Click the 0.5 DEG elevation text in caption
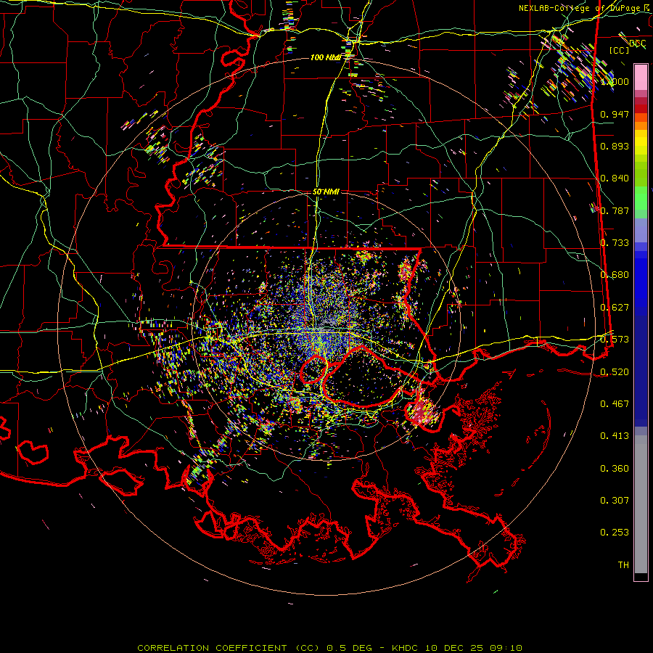 [x=349, y=648]
